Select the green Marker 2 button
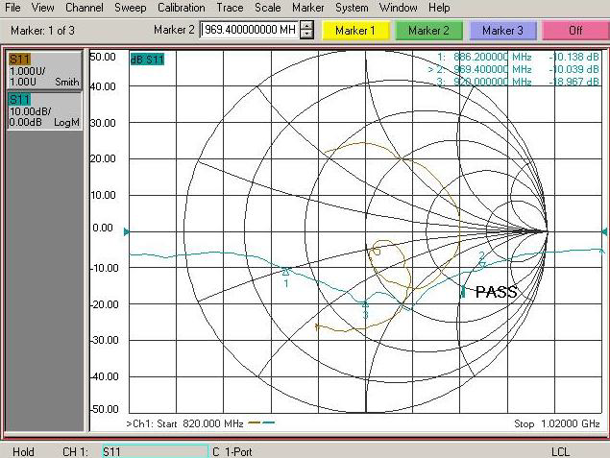This screenshot has width=610, height=458. [x=427, y=31]
